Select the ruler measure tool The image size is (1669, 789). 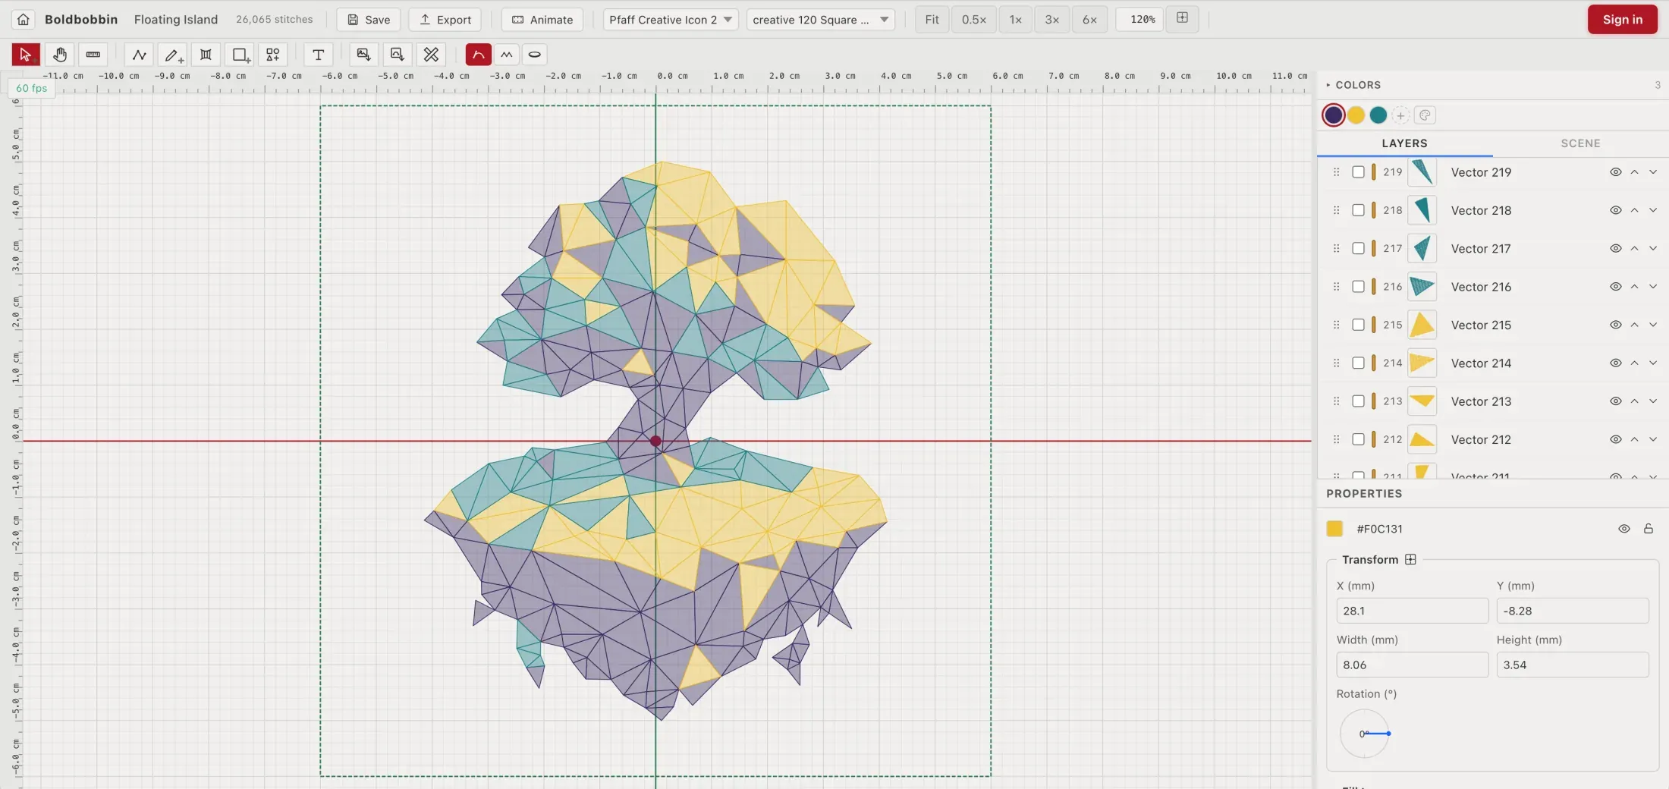click(93, 55)
